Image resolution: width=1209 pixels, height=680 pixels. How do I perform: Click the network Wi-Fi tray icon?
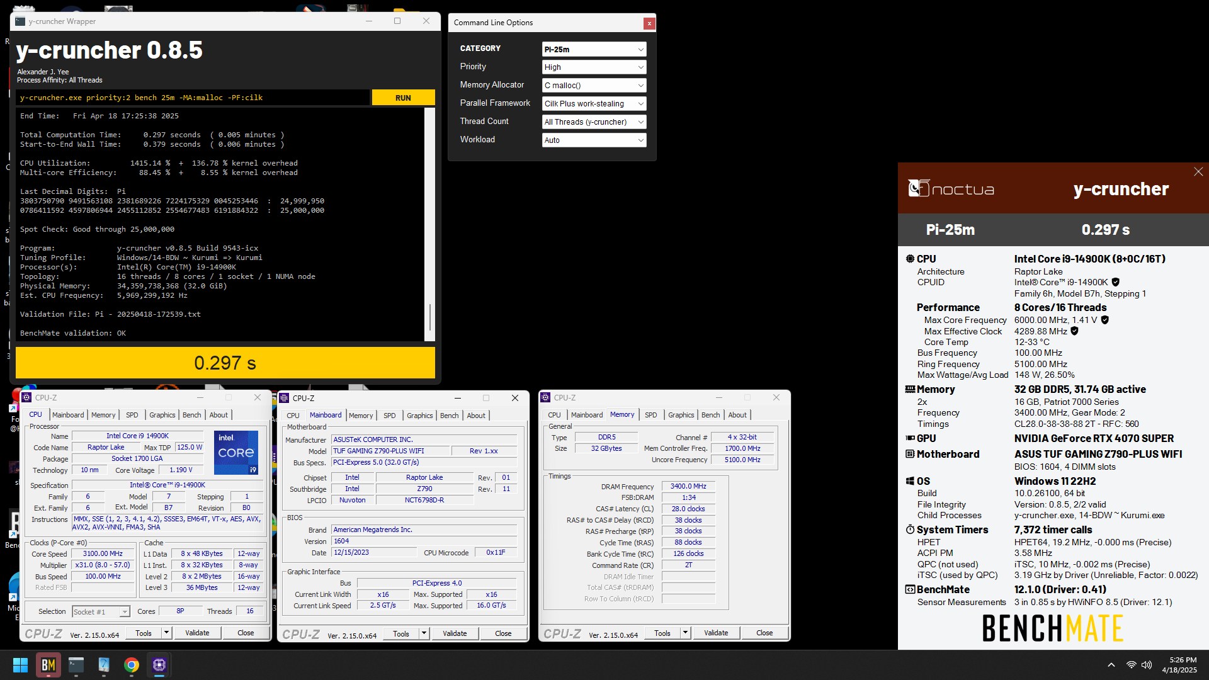pyautogui.click(x=1131, y=665)
